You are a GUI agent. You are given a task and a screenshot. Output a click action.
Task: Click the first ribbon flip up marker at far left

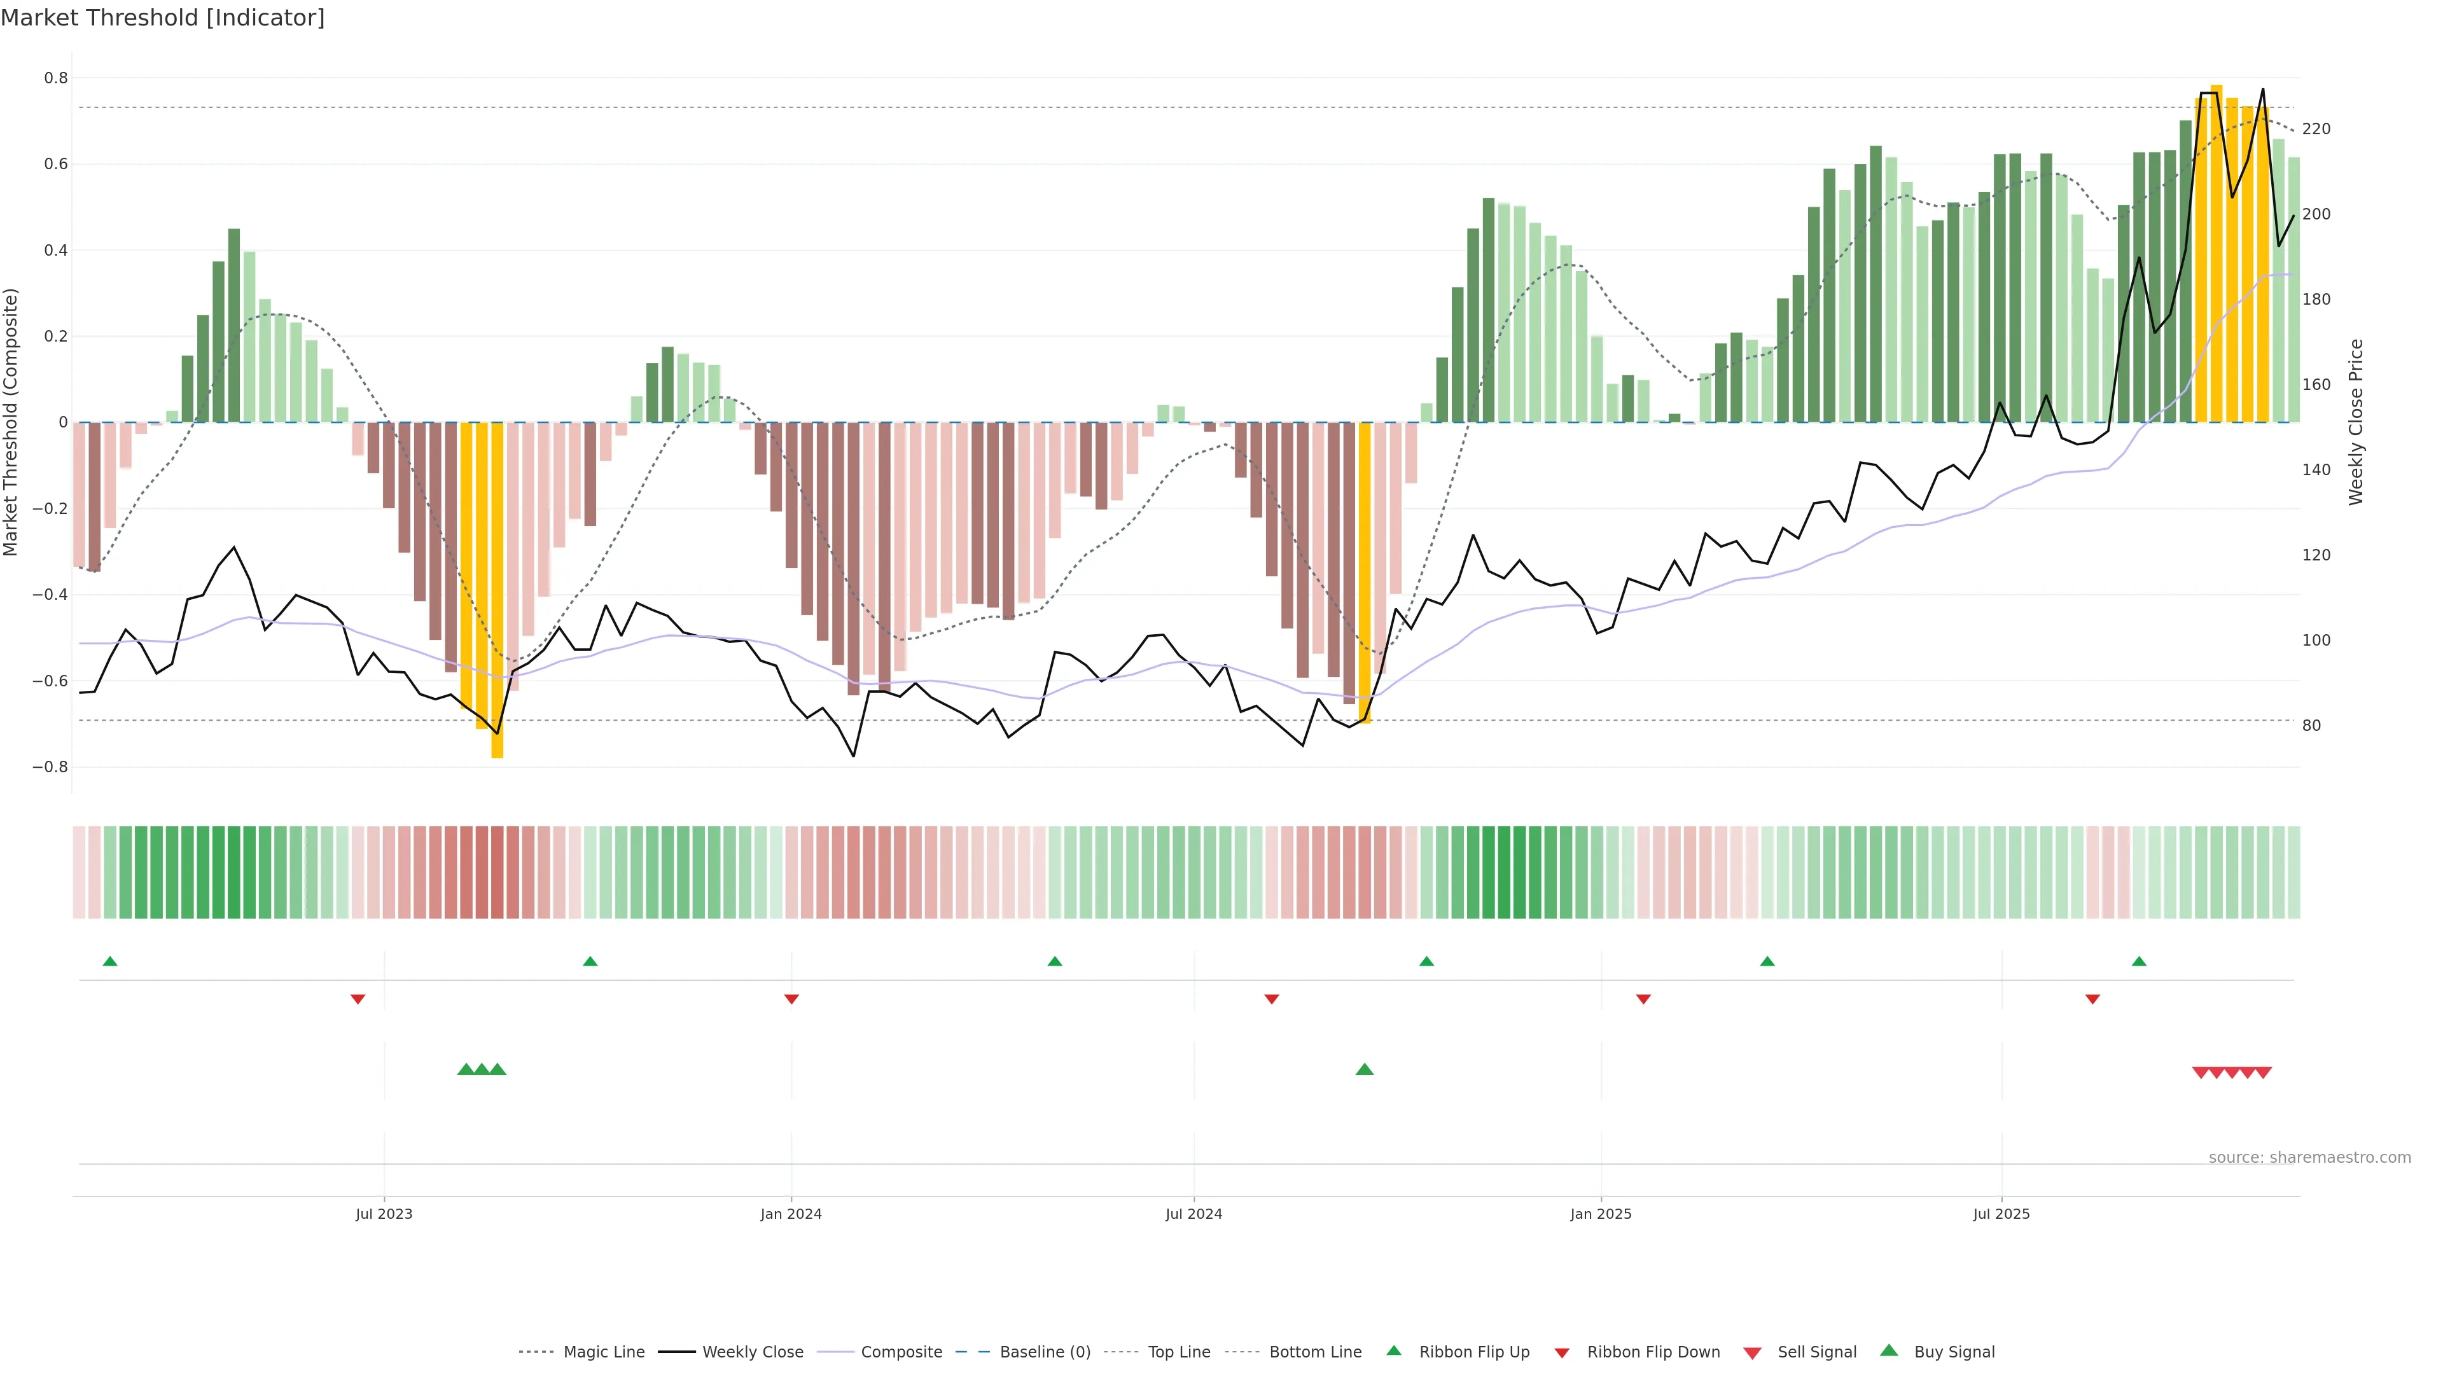coord(110,962)
